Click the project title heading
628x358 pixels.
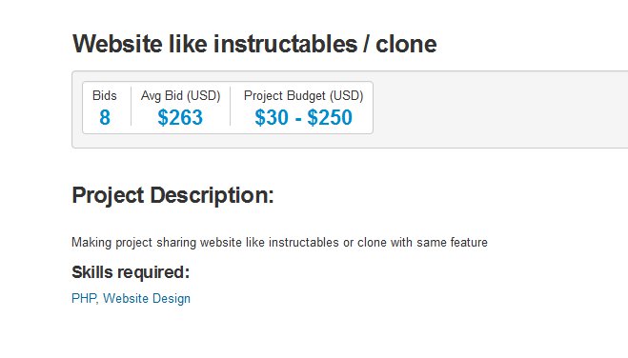pos(254,44)
